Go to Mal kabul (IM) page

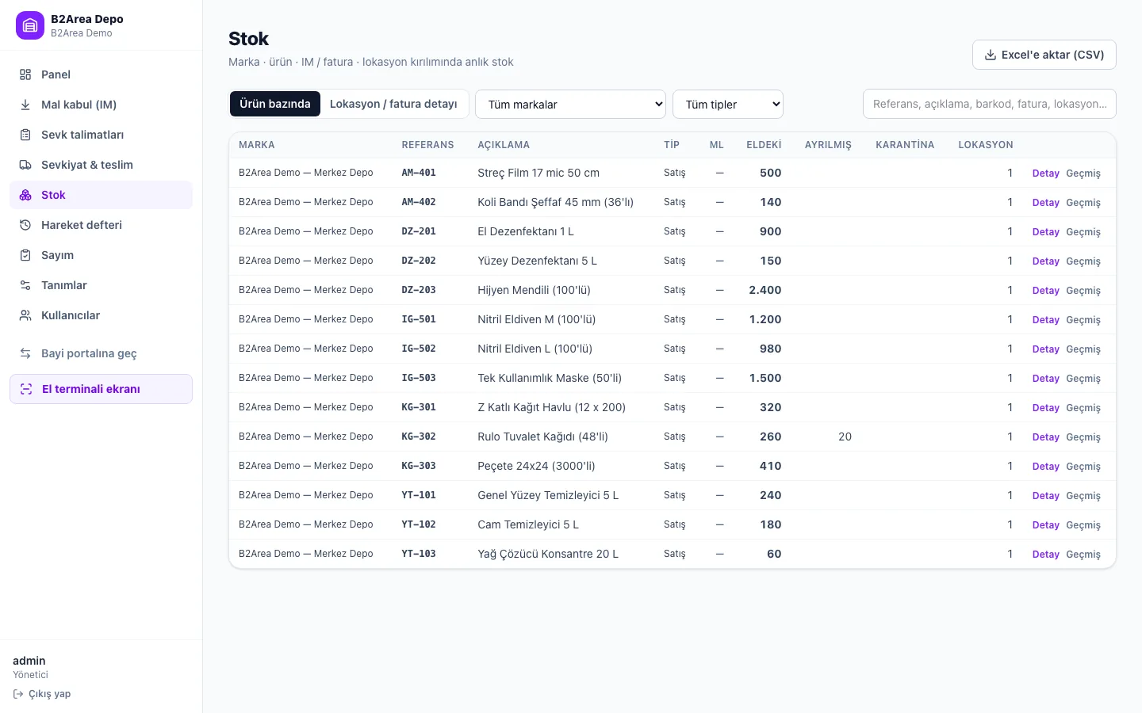(101, 105)
